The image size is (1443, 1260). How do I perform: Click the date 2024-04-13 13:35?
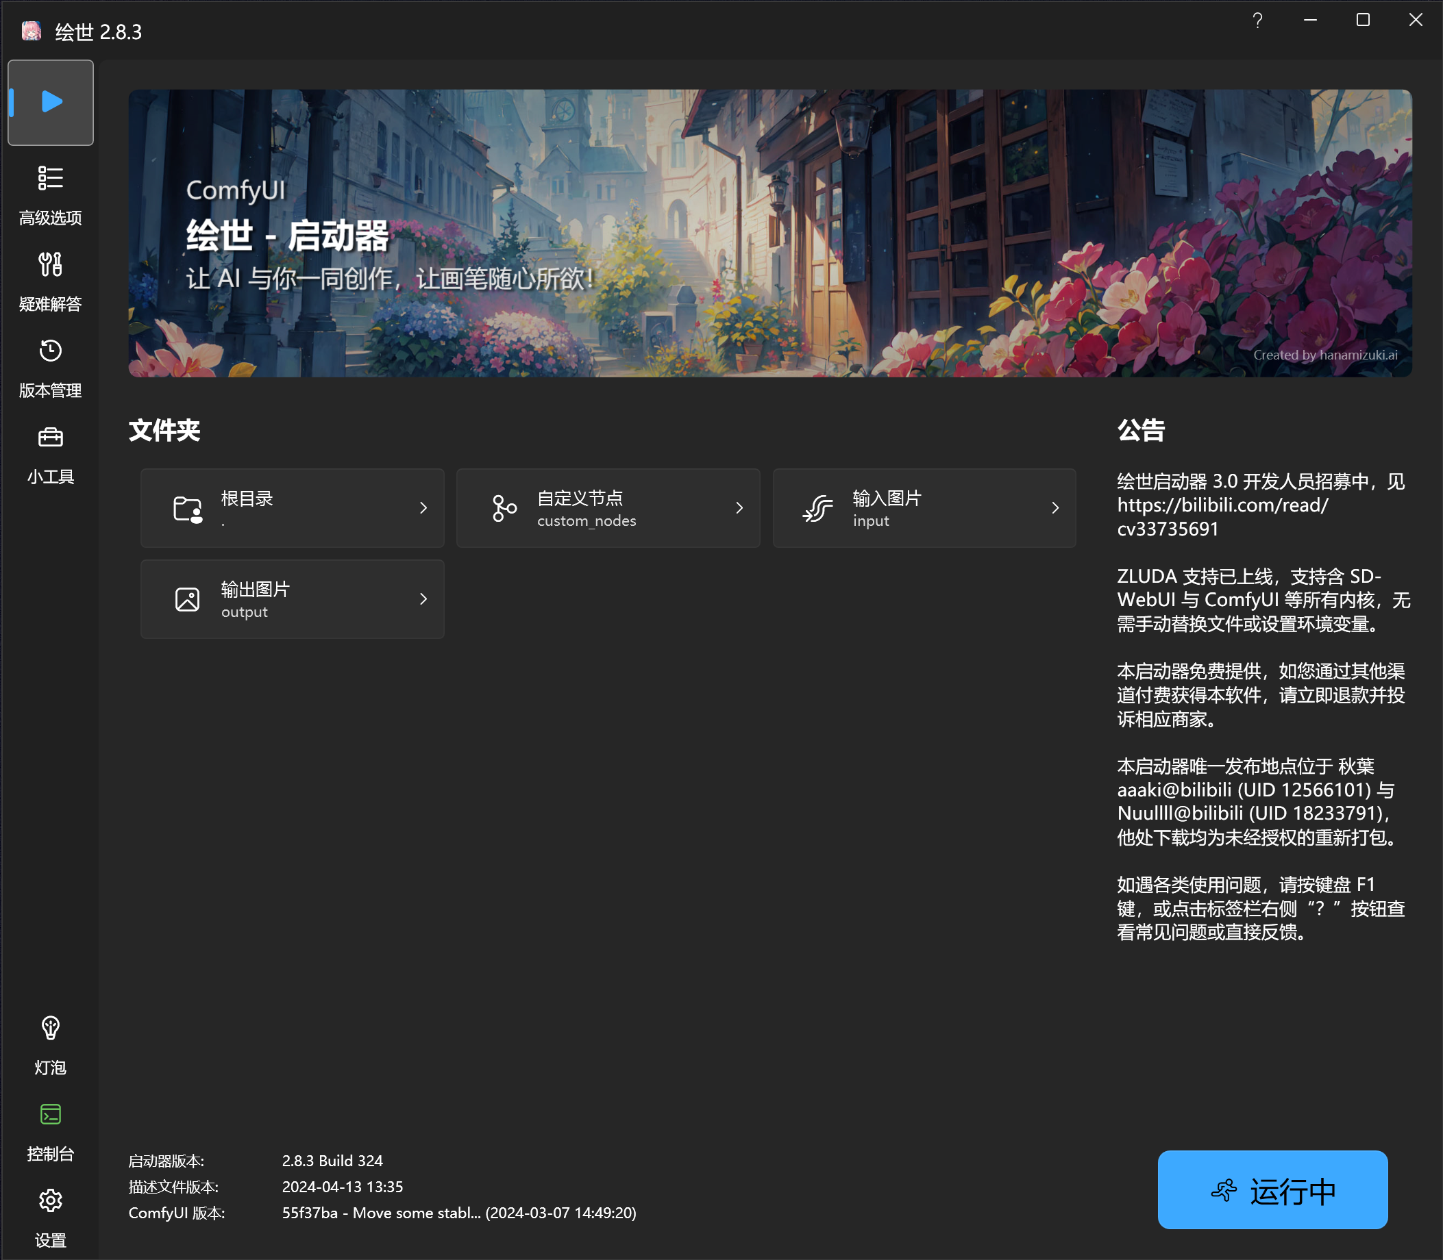[x=343, y=1187]
